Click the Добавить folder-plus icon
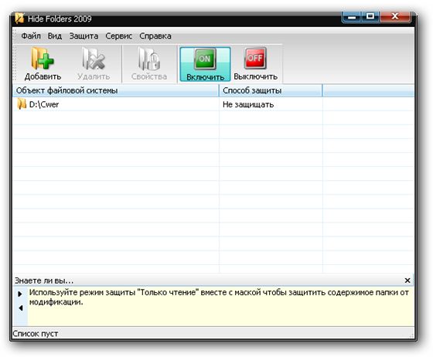This screenshot has width=433, height=357. click(43, 59)
